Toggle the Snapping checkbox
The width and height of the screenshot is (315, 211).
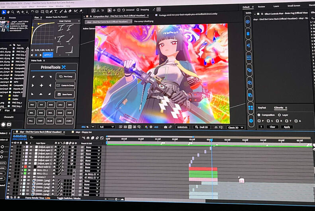point(138,10)
